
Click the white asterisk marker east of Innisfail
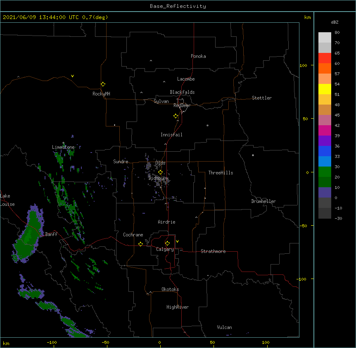(x=207, y=125)
